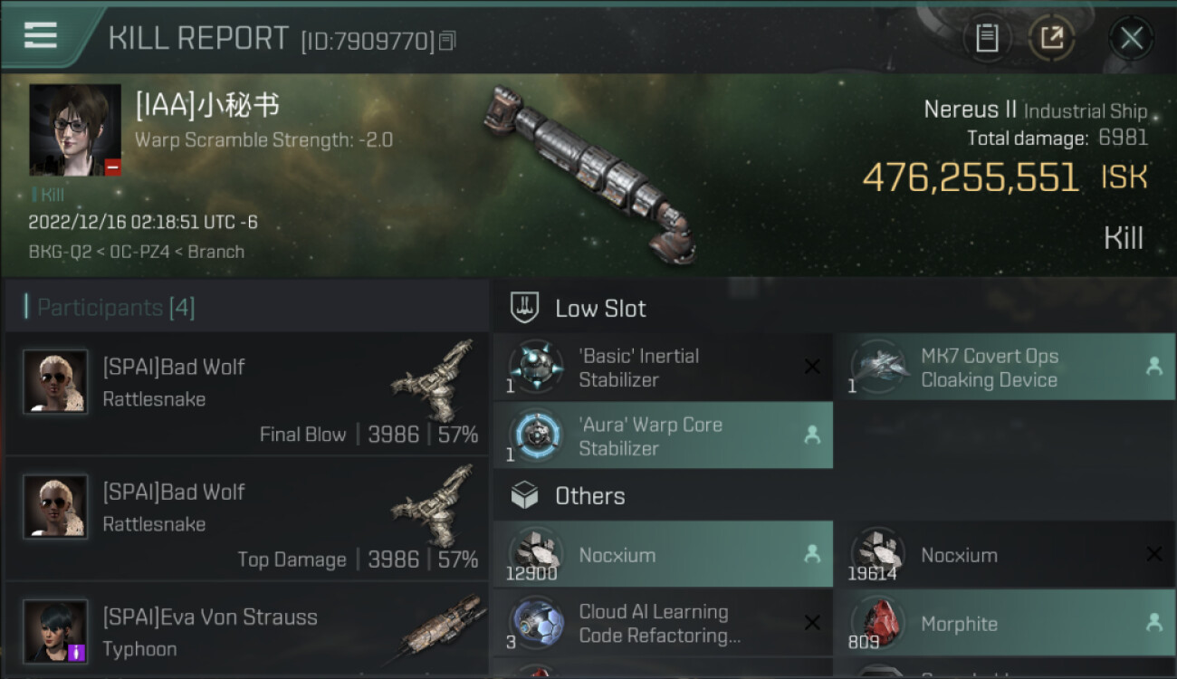Click the 'Aura' Warp Core Stabilizer icon

tap(536, 436)
